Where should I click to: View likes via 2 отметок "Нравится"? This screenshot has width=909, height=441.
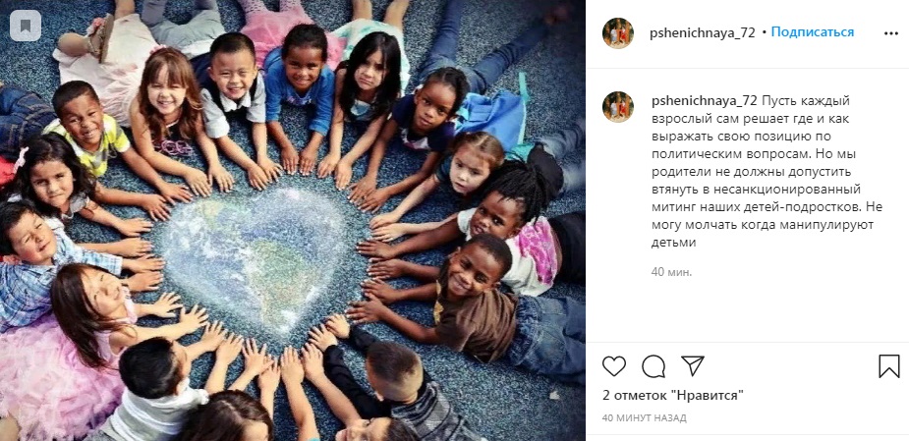coord(673,395)
